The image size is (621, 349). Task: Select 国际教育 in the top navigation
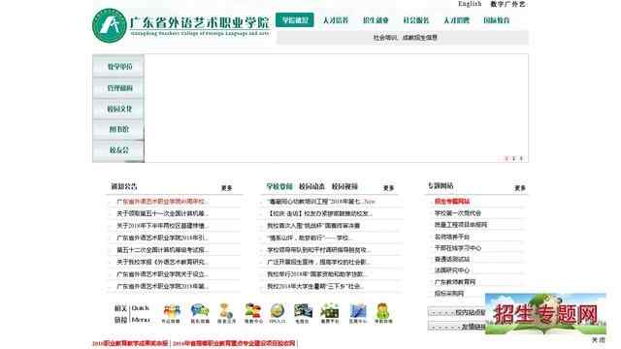click(x=496, y=20)
